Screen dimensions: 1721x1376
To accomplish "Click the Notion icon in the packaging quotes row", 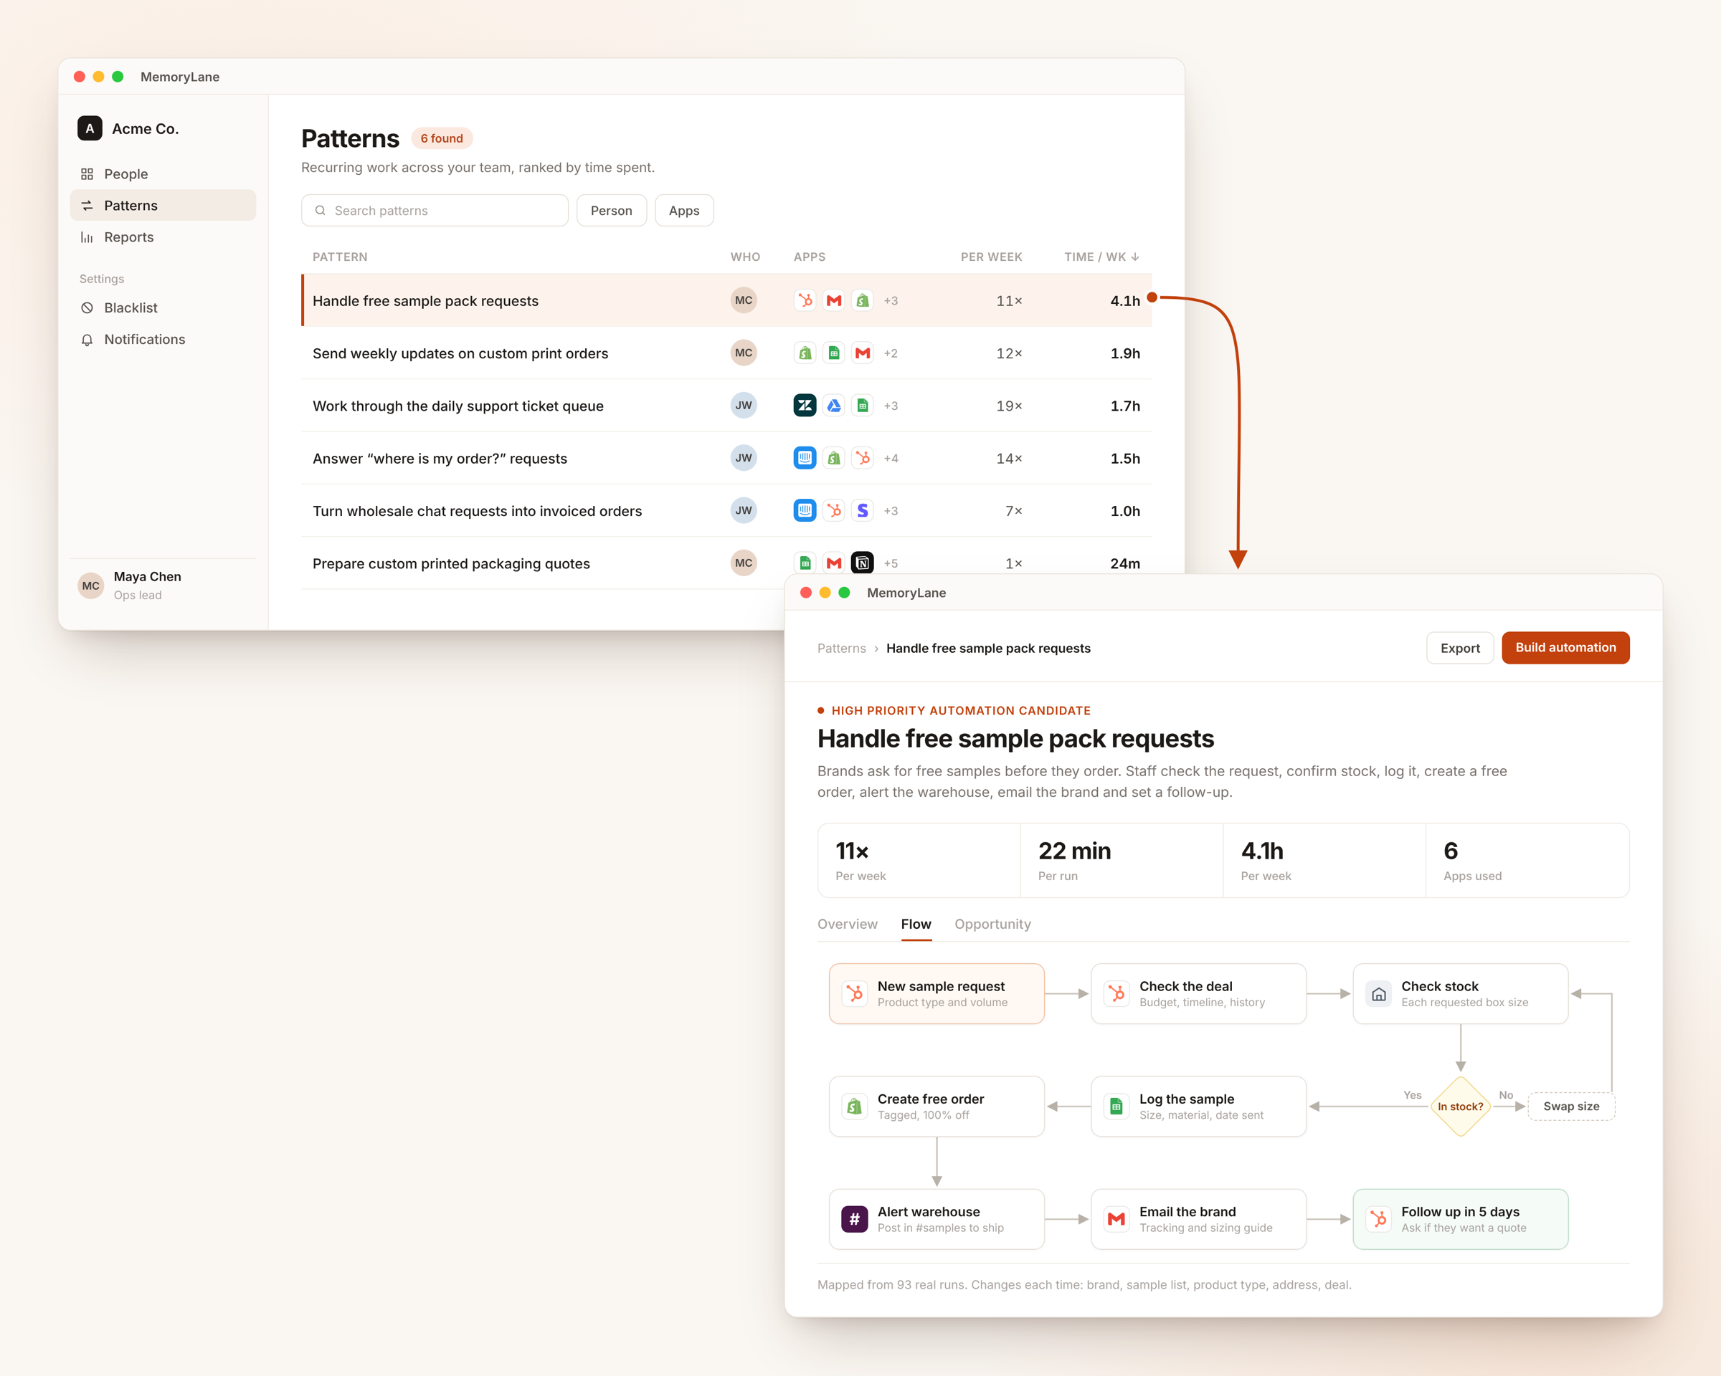I will tap(863, 563).
